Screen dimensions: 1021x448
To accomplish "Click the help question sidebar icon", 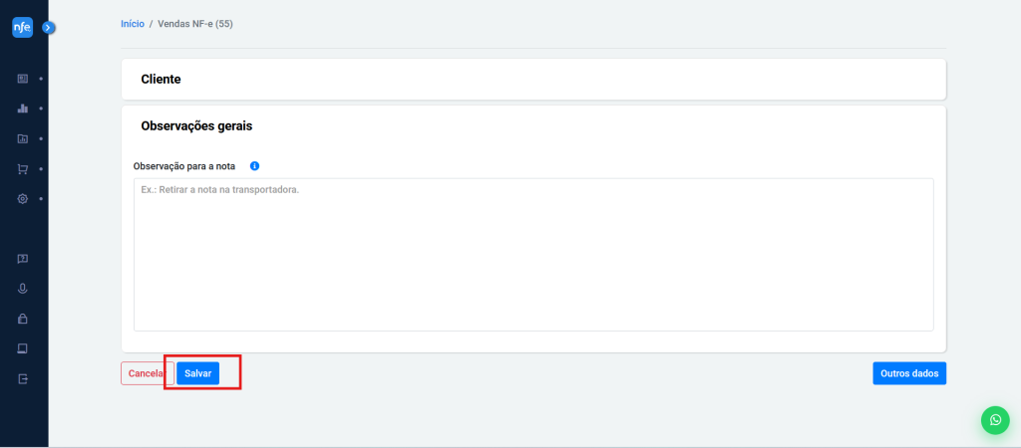I will pos(22,259).
